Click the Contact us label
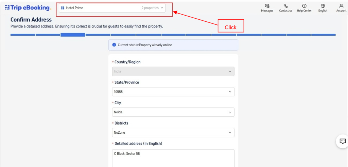The width and height of the screenshot is (348, 167). point(285,11)
